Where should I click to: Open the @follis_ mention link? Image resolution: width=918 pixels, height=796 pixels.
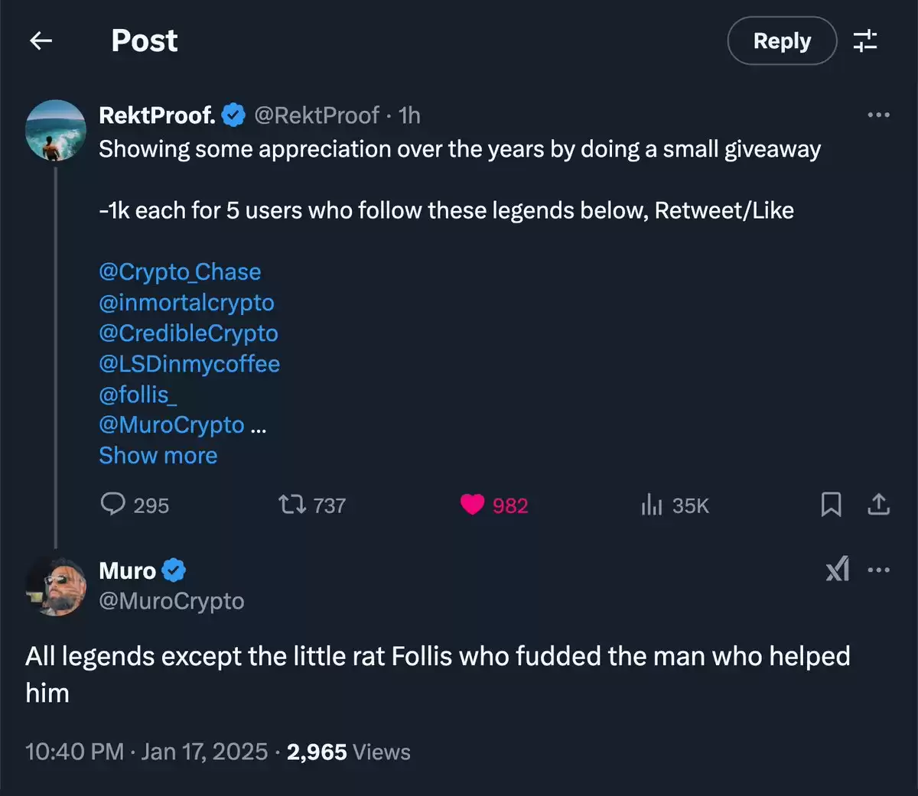point(138,394)
